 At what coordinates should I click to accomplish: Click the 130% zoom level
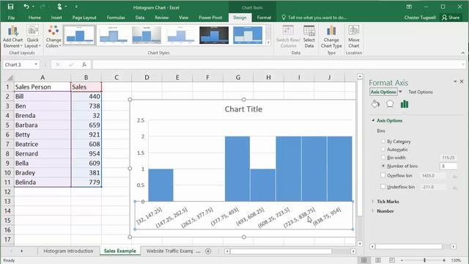456,260
